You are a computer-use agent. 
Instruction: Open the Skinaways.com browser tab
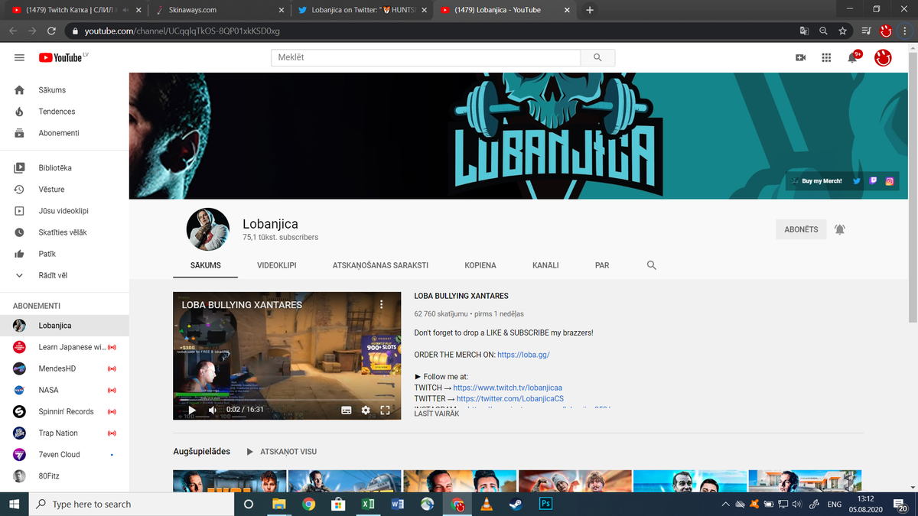tap(218, 10)
